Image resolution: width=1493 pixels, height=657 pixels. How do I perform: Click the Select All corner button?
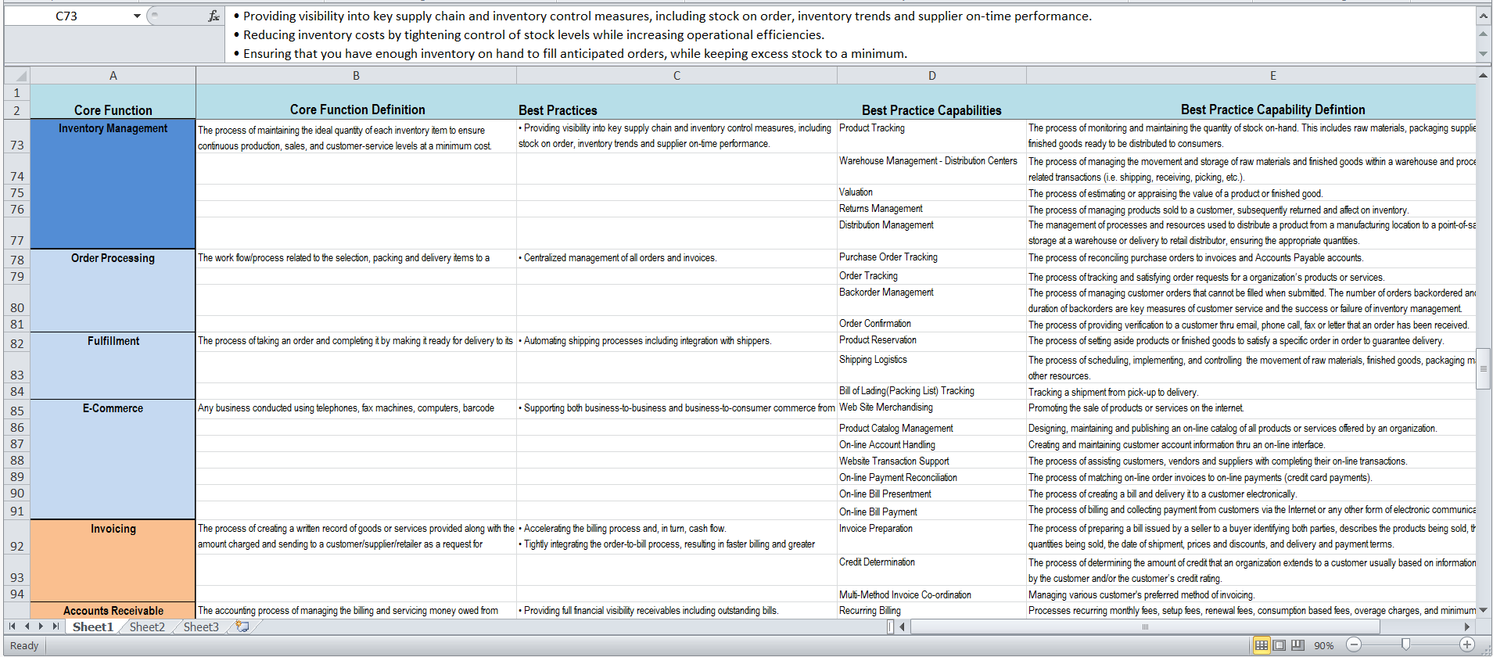point(17,76)
